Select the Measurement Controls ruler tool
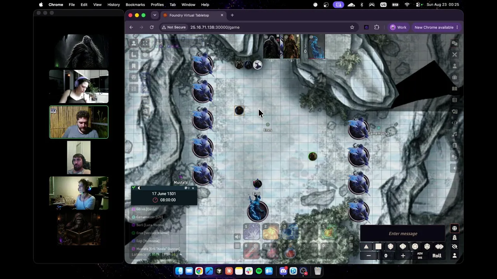The image size is (497, 279). (134, 55)
